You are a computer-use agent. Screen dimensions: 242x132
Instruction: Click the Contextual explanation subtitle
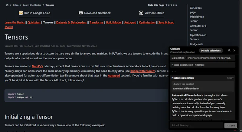pyautogui.click(x=183, y=52)
